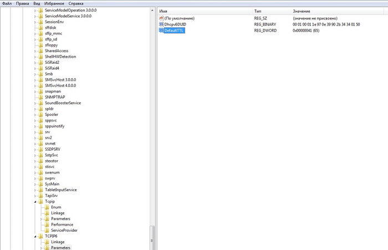
Task: Click the SysMain folder icon
Action: tap(41, 184)
